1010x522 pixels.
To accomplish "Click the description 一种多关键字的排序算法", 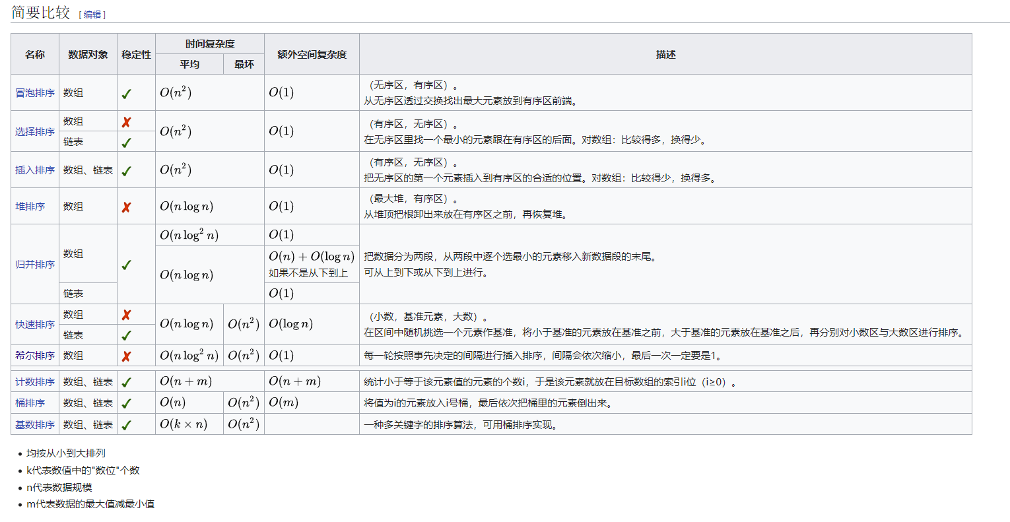I will [x=463, y=425].
